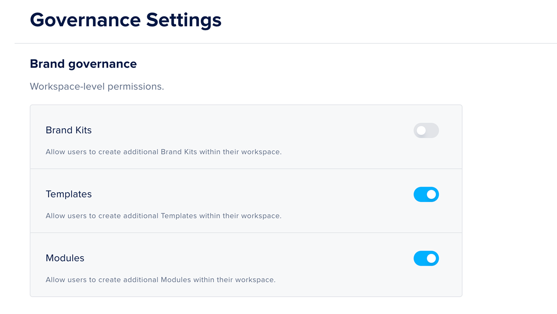Click the description about creating additional Templates
This screenshot has width=557, height=314.
[164, 216]
